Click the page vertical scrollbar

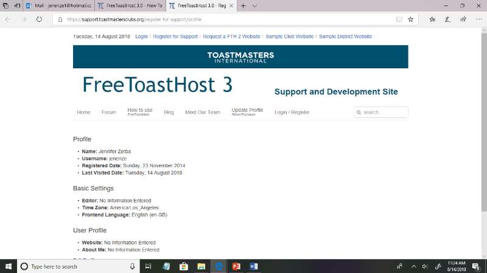click(483, 122)
